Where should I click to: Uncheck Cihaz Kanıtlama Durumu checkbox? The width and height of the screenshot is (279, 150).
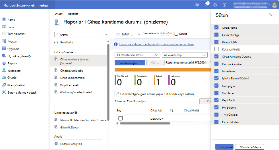[x=216, y=56]
